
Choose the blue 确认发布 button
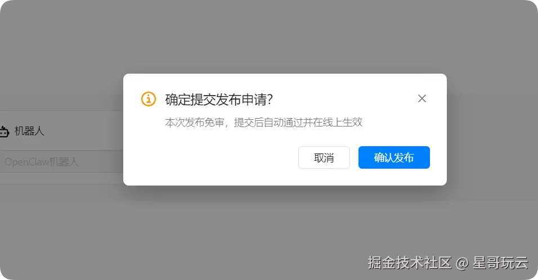click(x=394, y=157)
